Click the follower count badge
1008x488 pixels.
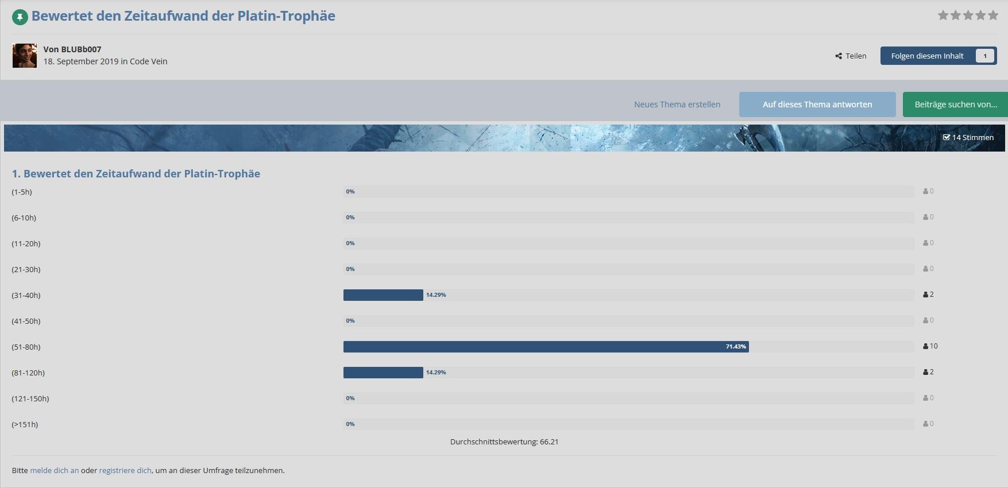click(985, 56)
